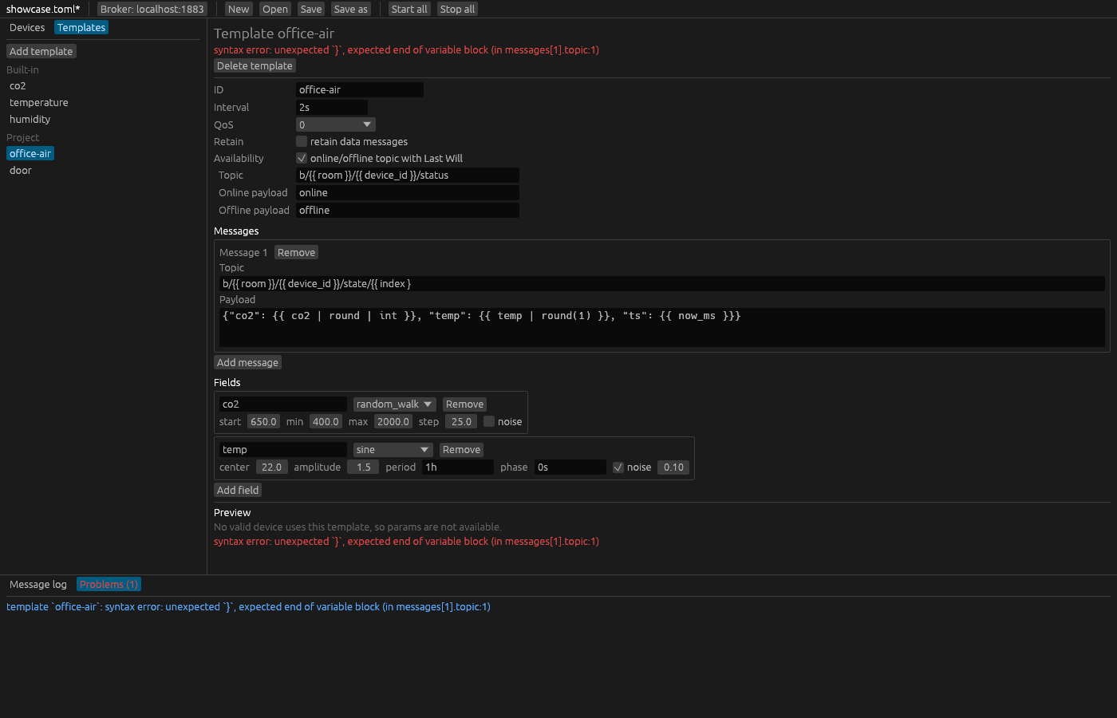Viewport: 1117px width, 718px height.
Task: Open the Broker localhost:1883 settings
Action: 152,9
